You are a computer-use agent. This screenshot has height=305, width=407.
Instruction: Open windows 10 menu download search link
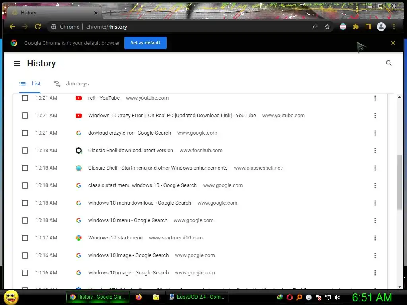coord(140,203)
